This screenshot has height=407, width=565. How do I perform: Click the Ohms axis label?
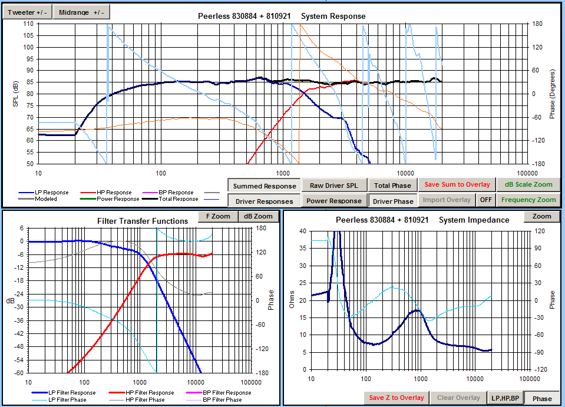pyautogui.click(x=292, y=299)
